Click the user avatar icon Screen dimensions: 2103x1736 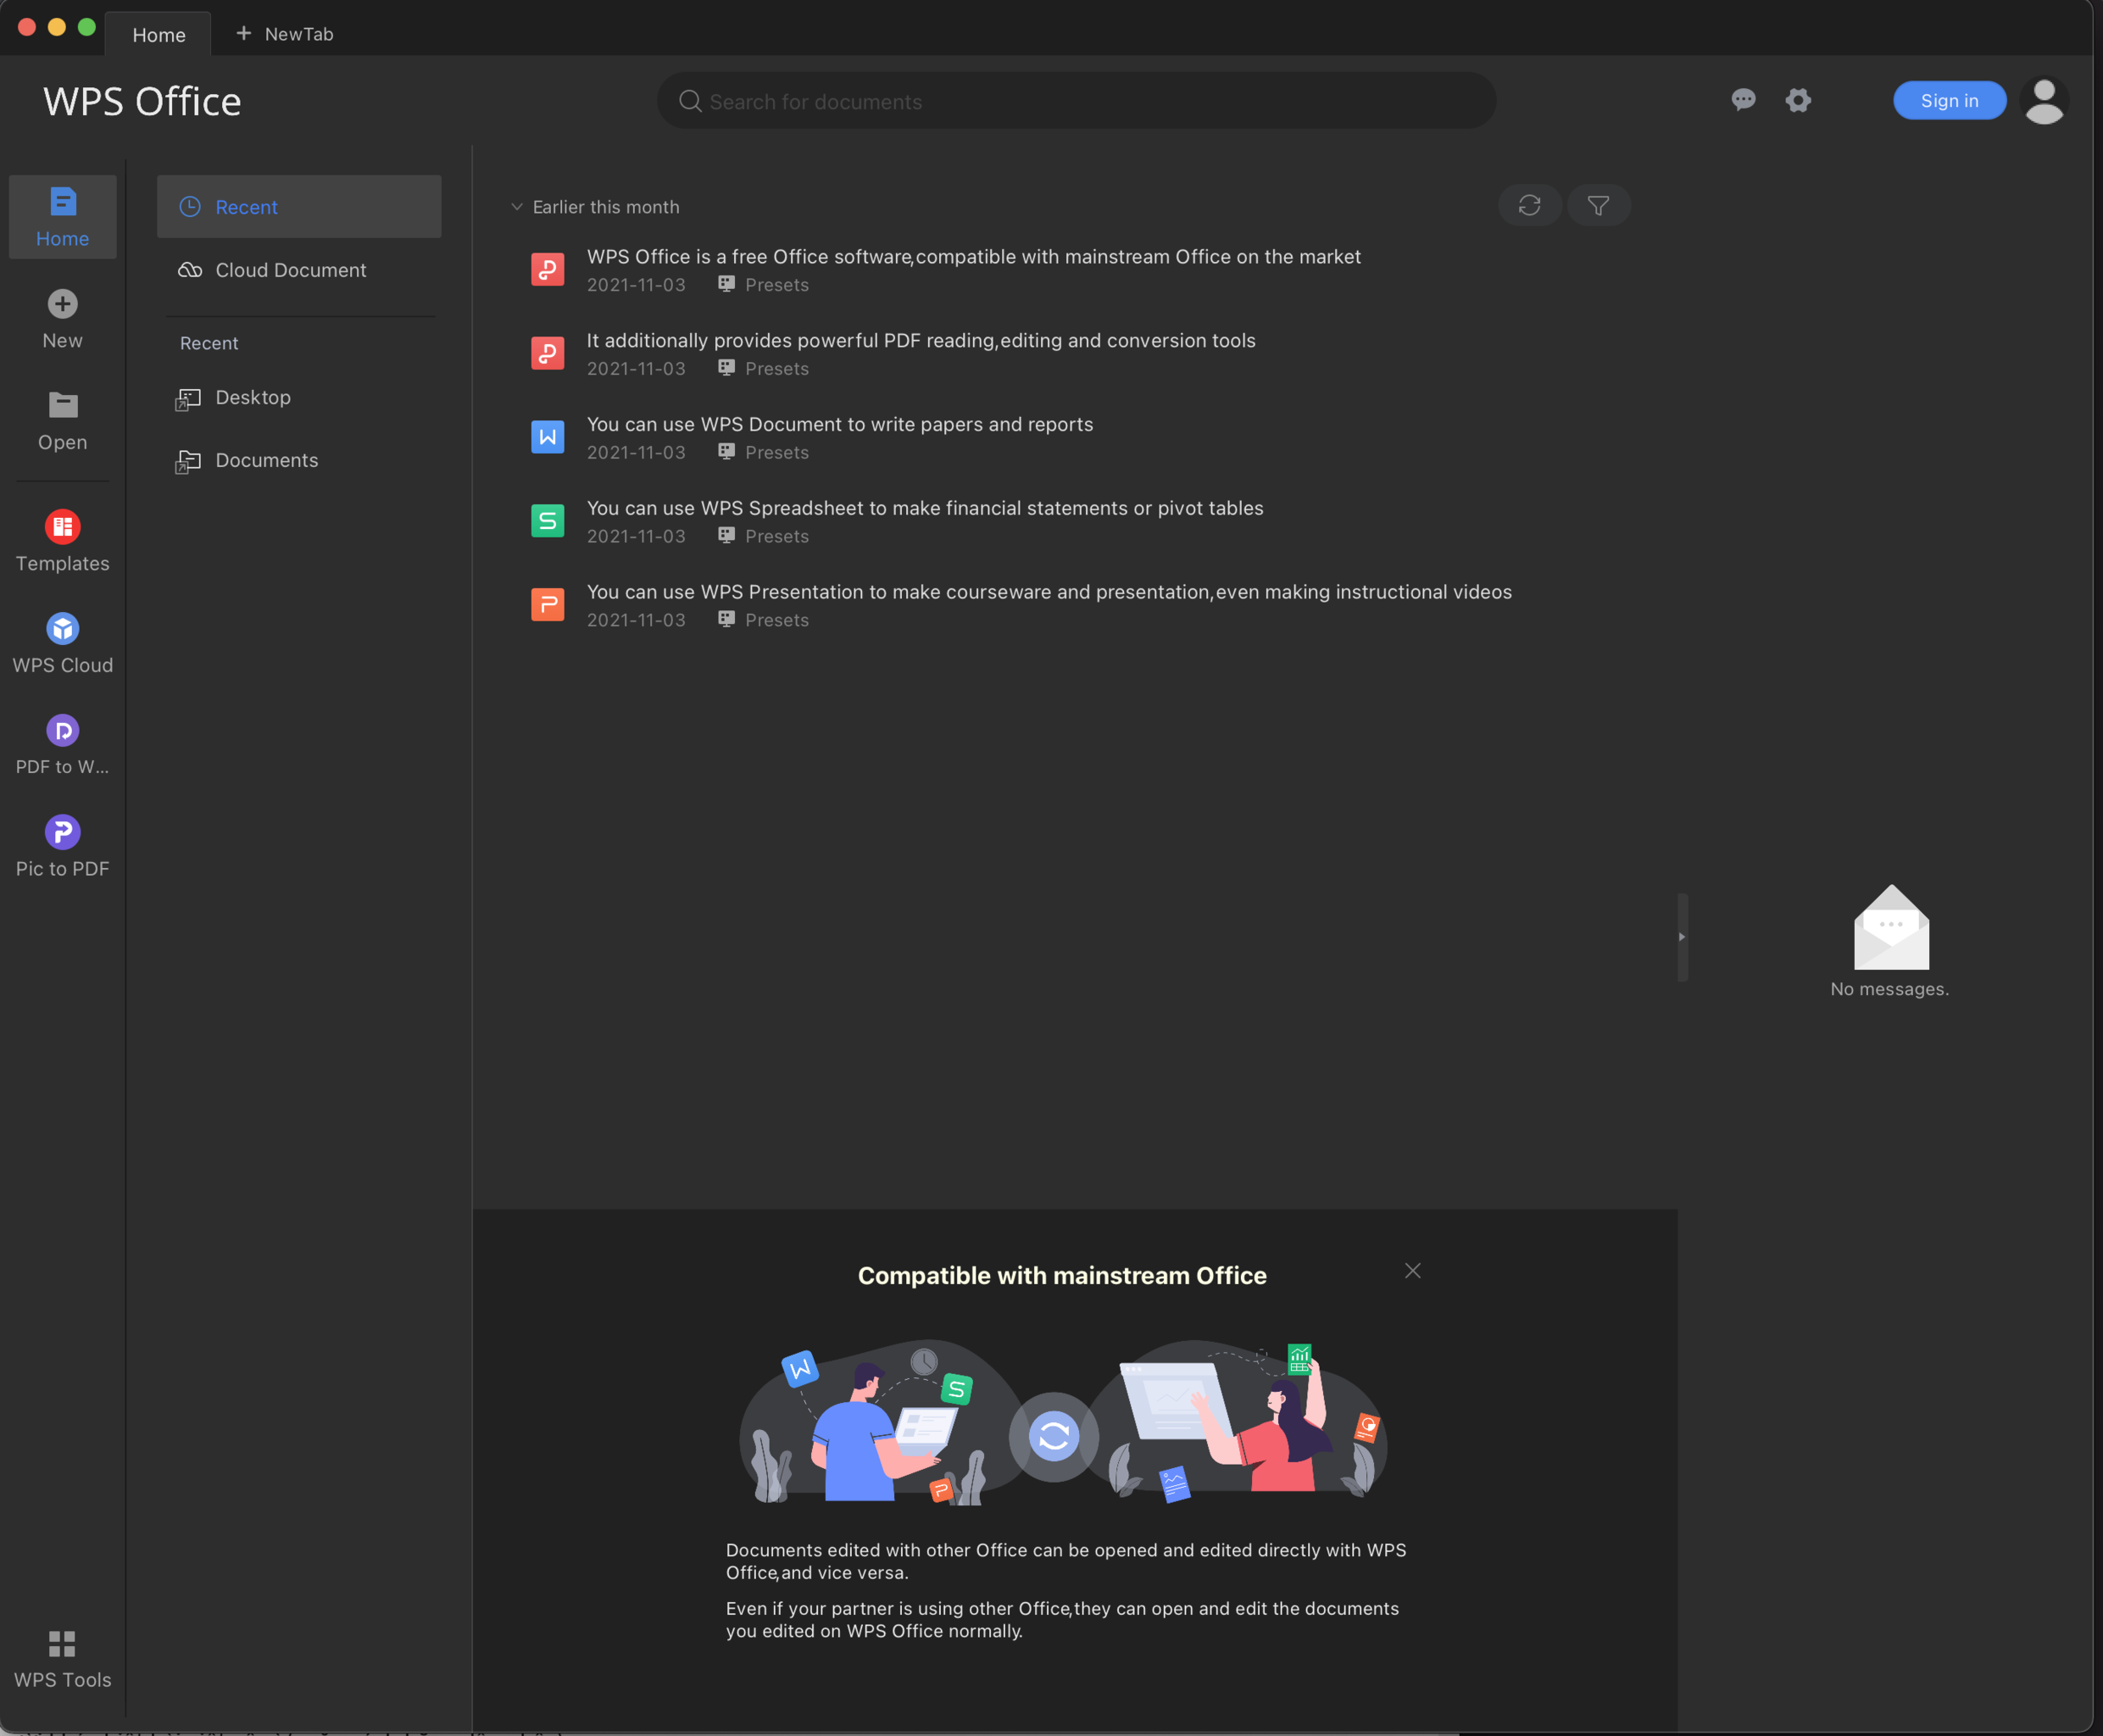click(x=2044, y=100)
